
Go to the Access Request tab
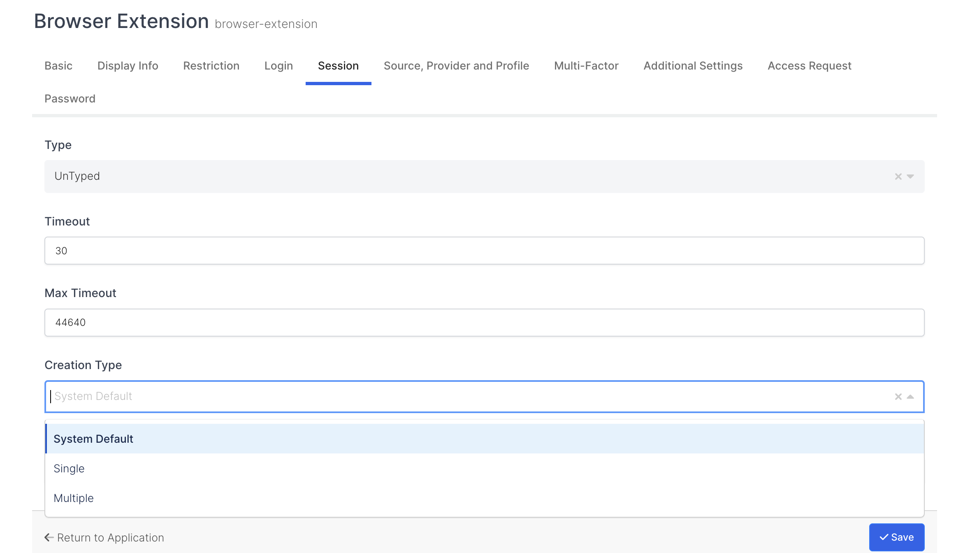pos(809,66)
